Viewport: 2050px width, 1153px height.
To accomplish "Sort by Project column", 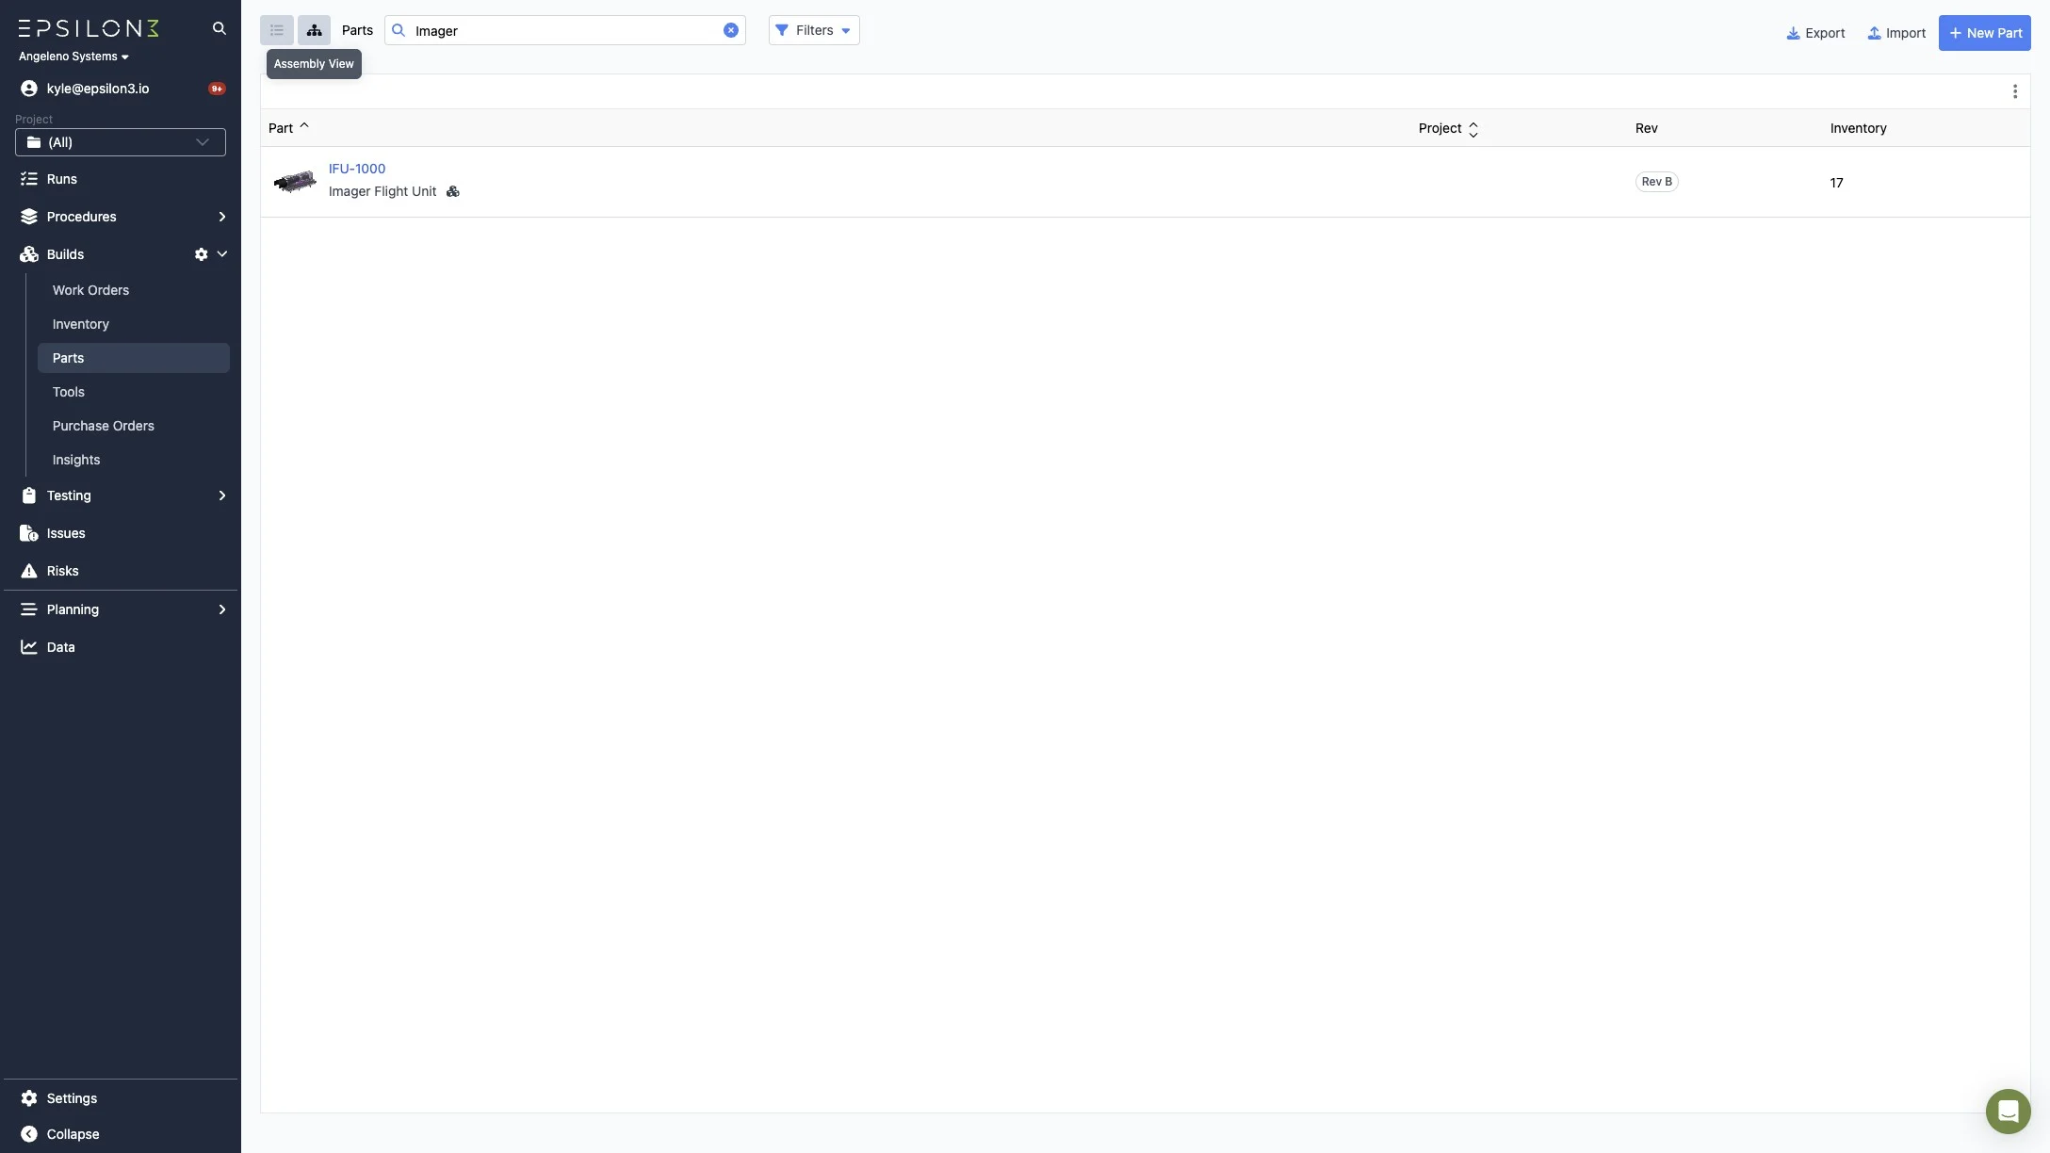I will point(1448,128).
